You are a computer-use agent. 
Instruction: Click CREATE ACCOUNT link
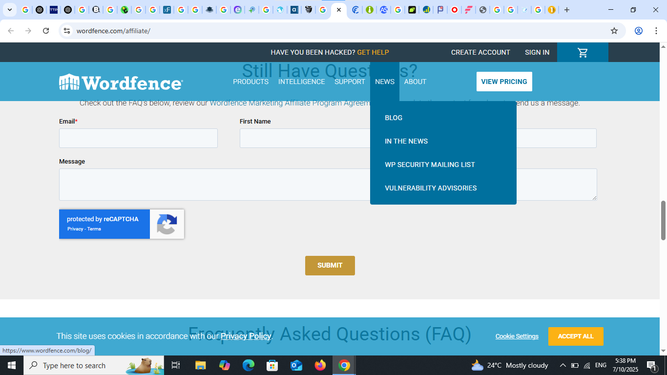coord(480,52)
